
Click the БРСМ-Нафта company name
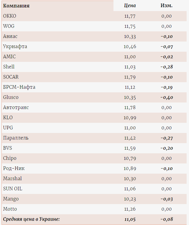coord(19,87)
